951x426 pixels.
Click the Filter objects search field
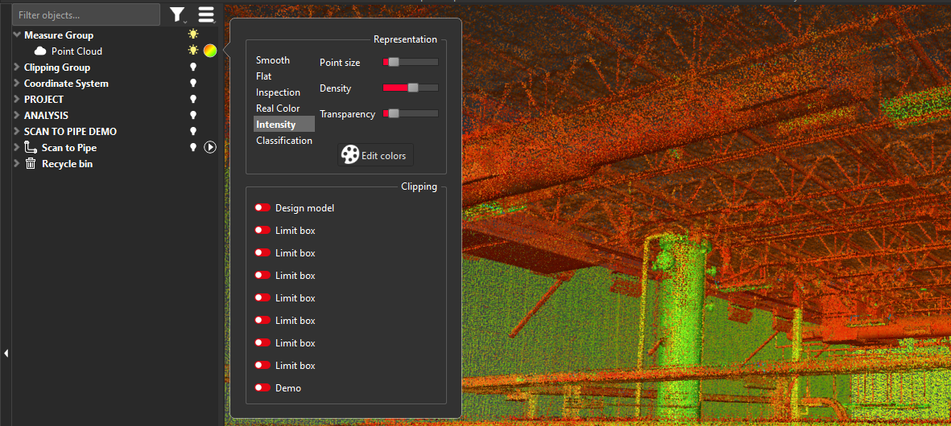click(85, 14)
